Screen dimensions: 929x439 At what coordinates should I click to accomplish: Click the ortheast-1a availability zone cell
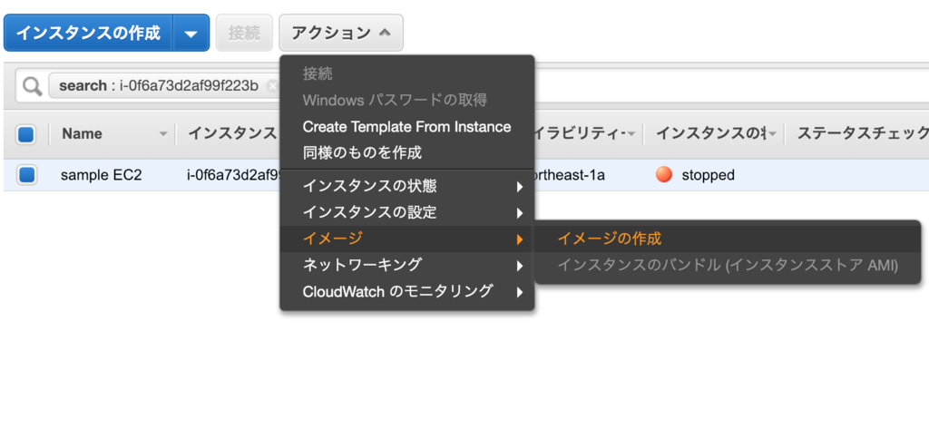[570, 175]
